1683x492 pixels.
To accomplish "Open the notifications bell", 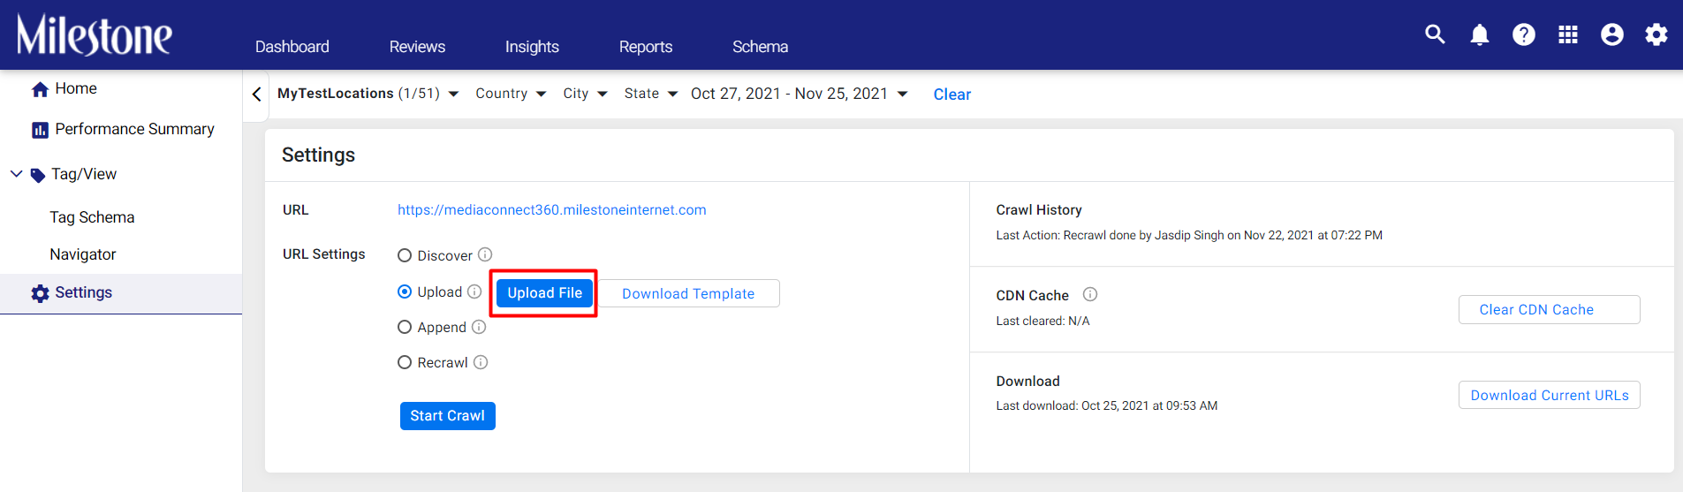I will tap(1479, 34).
